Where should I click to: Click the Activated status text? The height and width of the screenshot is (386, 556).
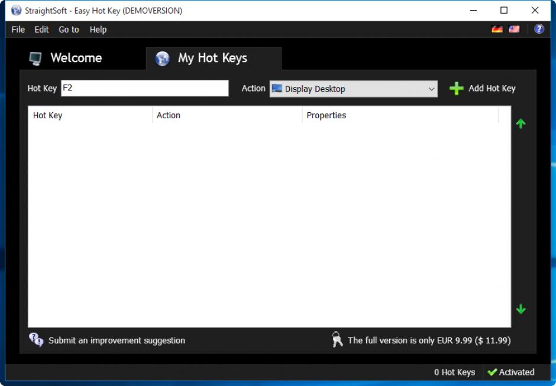[516, 372]
